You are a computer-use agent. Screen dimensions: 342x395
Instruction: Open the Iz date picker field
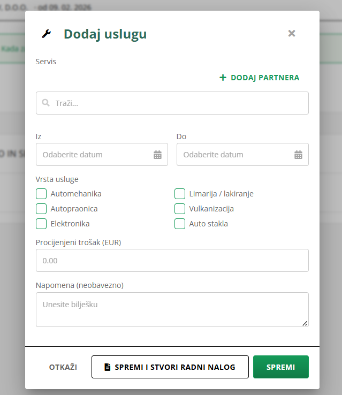pos(94,155)
